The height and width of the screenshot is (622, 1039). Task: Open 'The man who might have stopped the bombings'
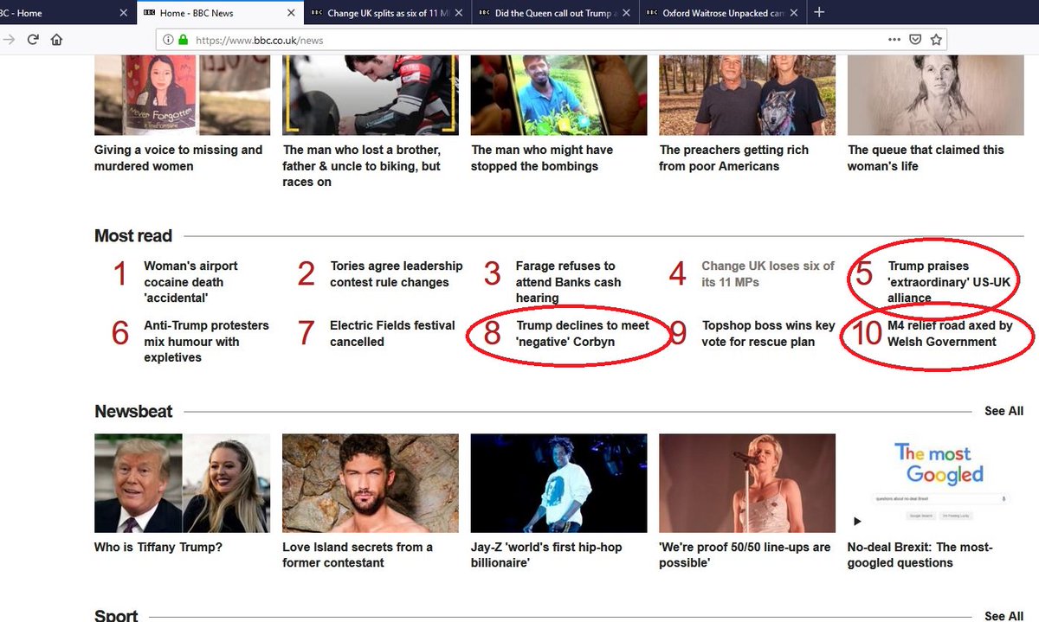[542, 157]
